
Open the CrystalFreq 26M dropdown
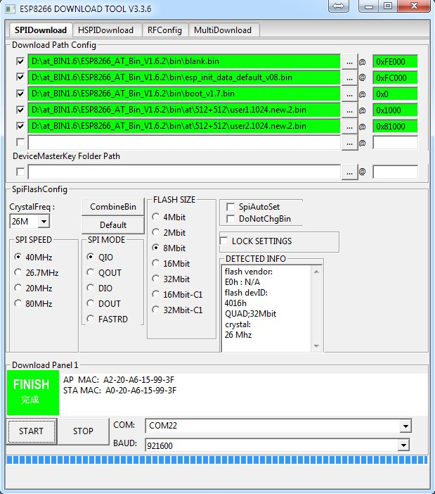(x=44, y=222)
